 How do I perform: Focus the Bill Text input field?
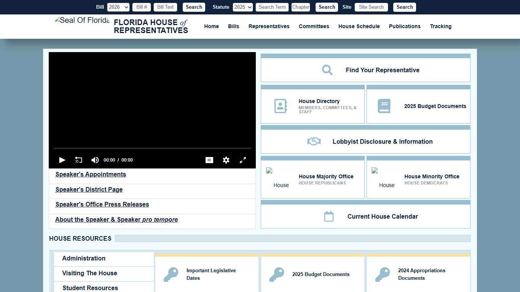point(165,7)
